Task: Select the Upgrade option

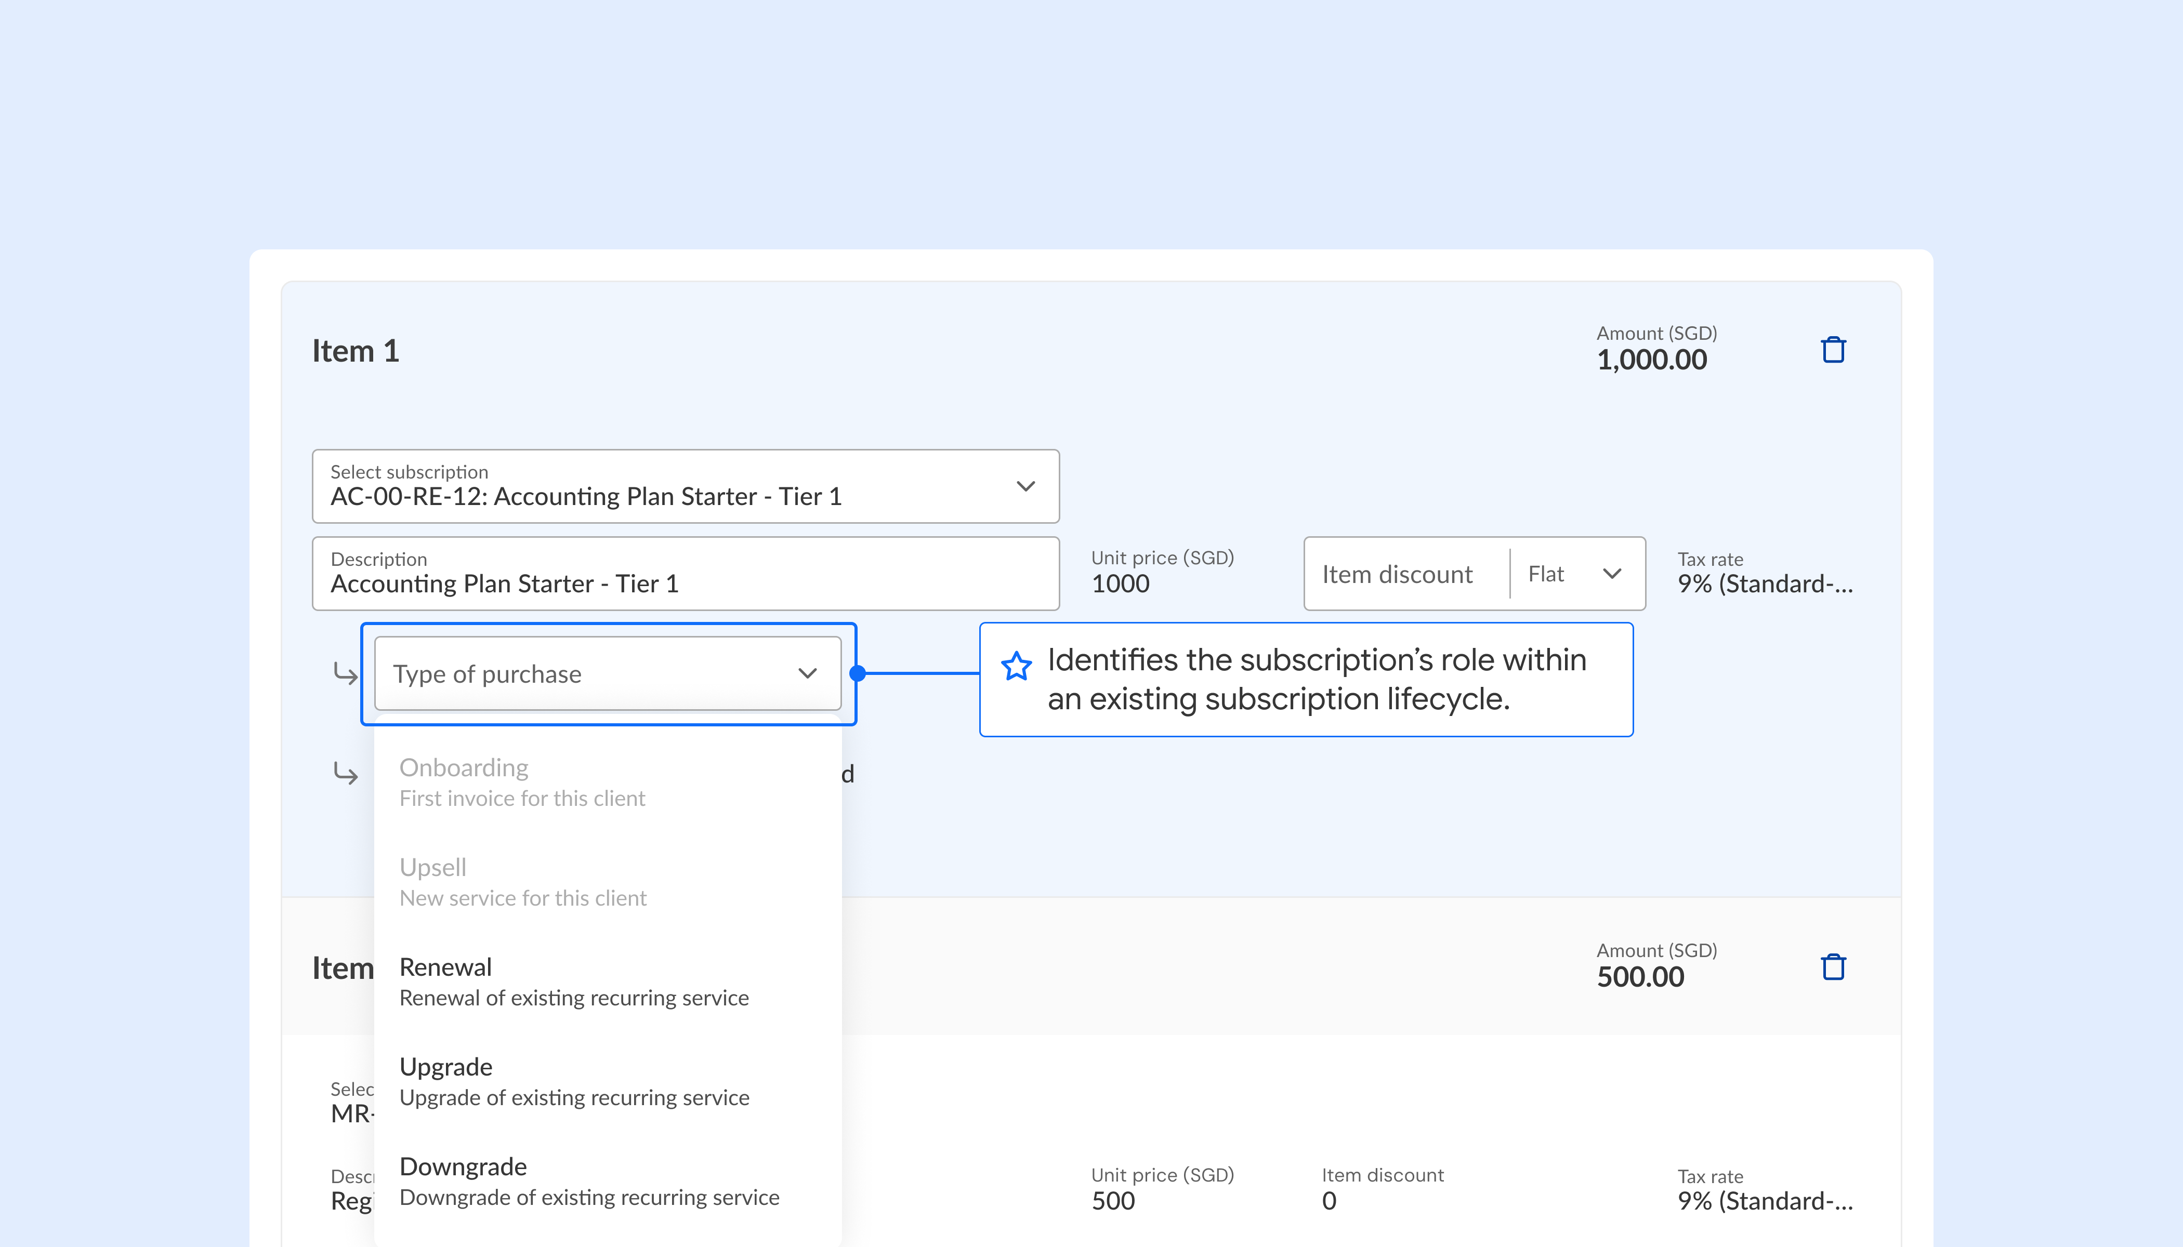Action: 573,1081
